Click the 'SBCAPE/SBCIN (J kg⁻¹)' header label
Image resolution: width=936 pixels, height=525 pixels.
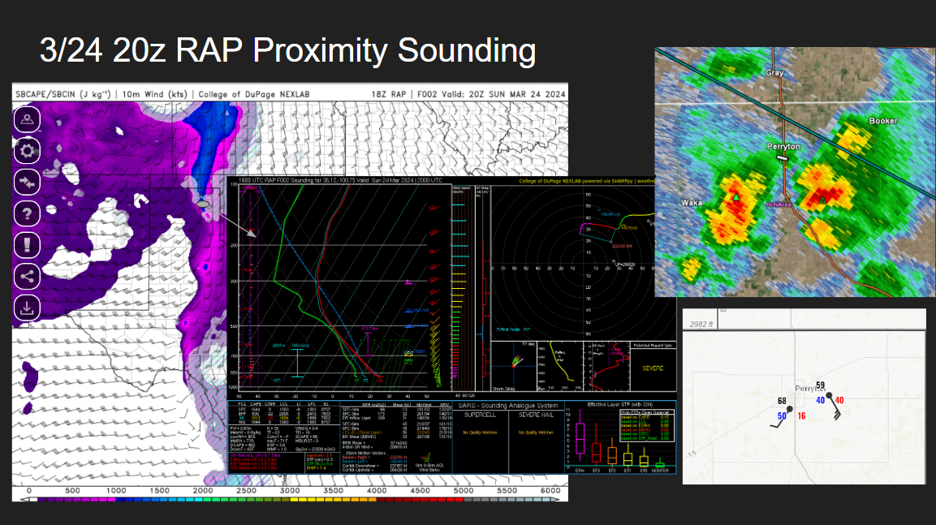63,94
